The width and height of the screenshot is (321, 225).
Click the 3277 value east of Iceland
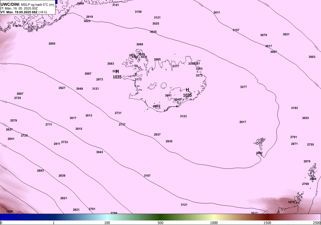coord(244,87)
